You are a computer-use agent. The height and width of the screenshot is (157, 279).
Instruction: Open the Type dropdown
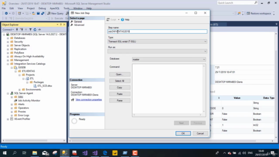[x=157, y=41]
